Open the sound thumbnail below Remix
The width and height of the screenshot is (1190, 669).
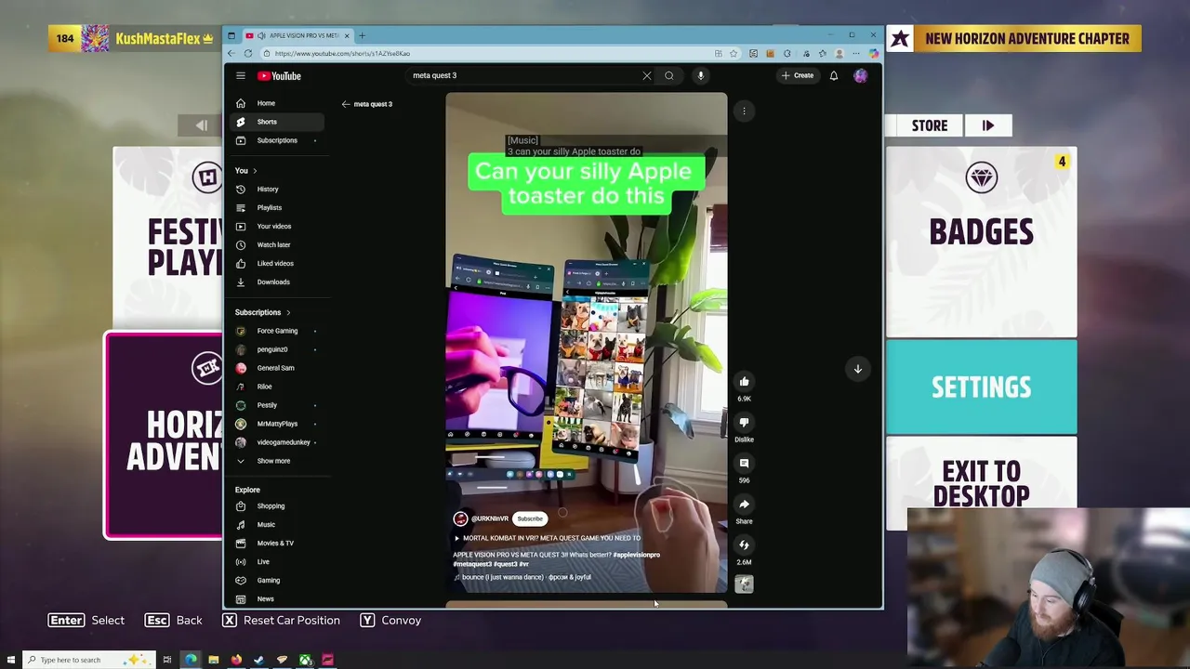(744, 584)
